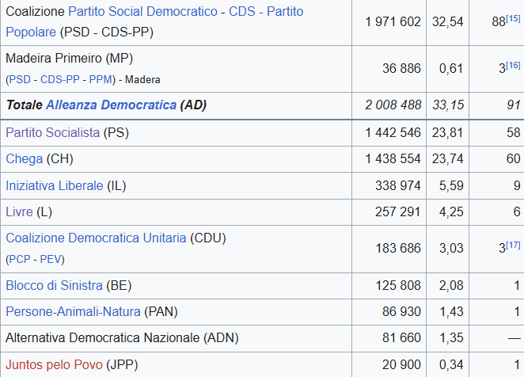Go to the Blocco di Sinistra page
The width and height of the screenshot is (524, 377).
point(54,285)
